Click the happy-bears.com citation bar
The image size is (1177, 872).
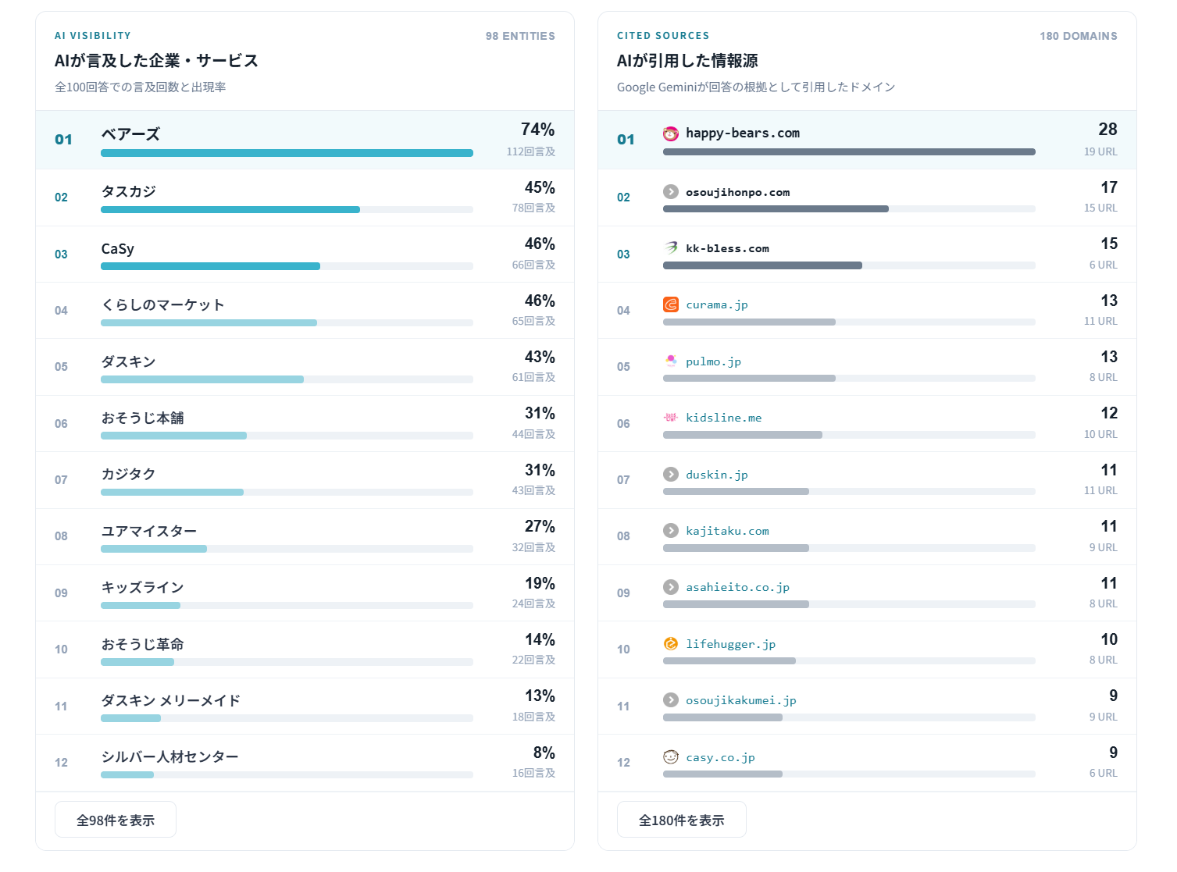click(849, 152)
